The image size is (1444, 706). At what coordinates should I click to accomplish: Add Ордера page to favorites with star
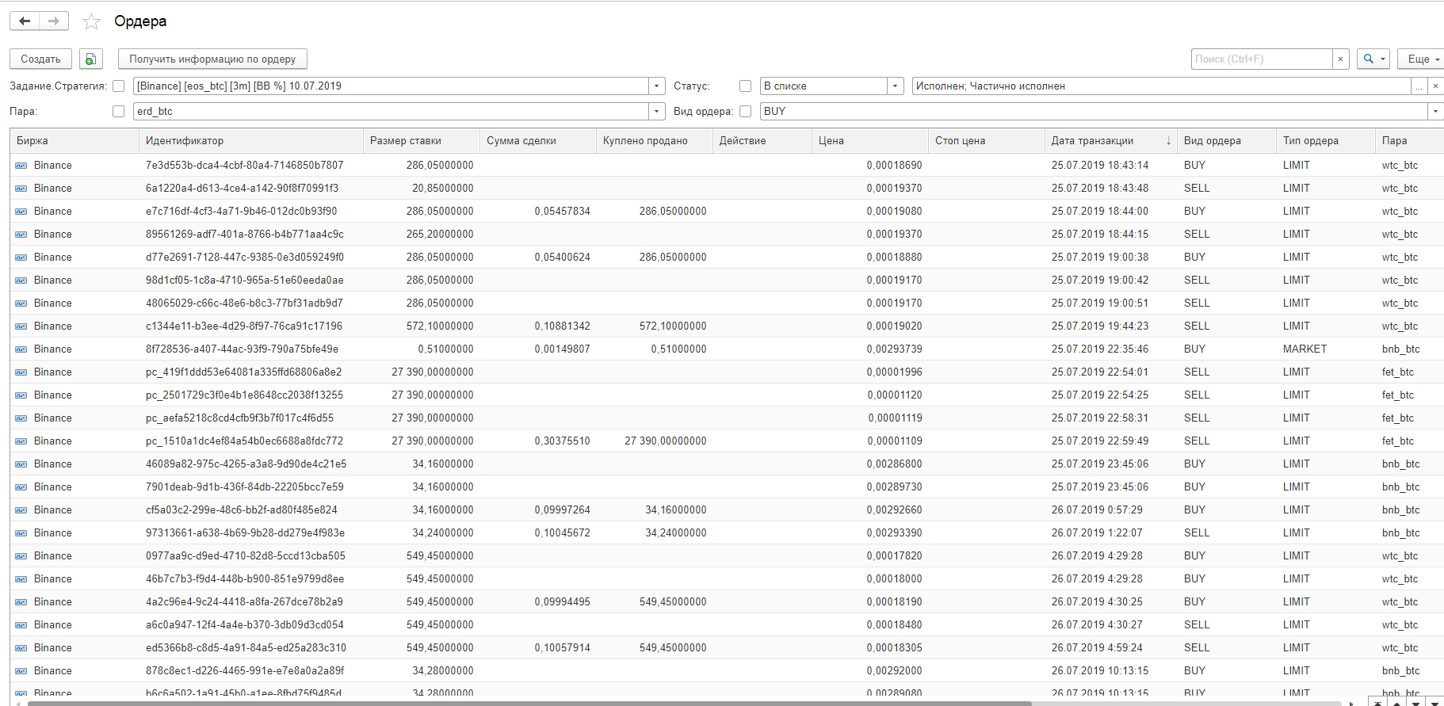pyautogui.click(x=92, y=21)
